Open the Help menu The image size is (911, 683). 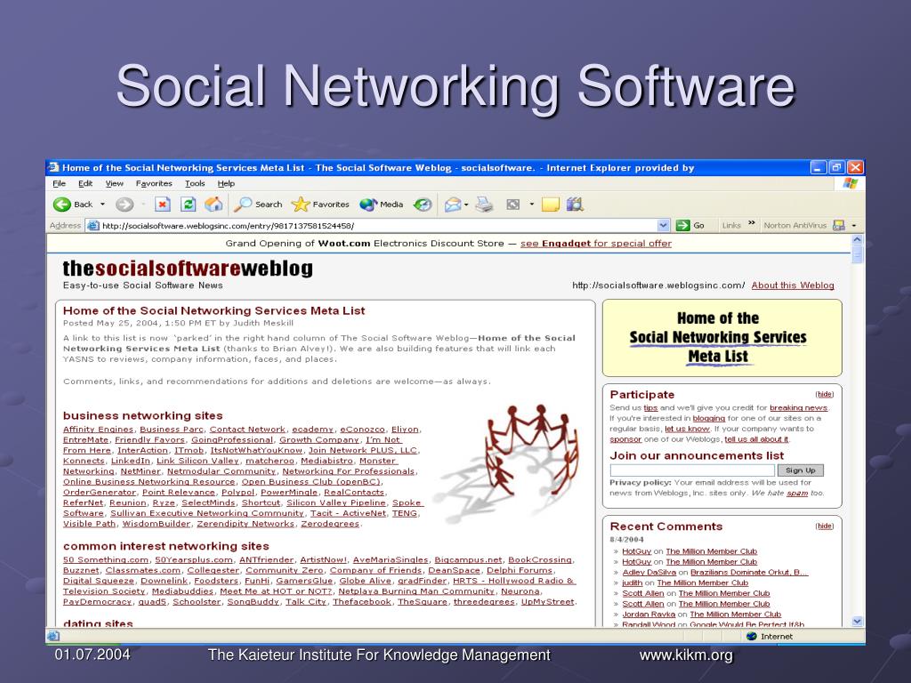tap(226, 183)
